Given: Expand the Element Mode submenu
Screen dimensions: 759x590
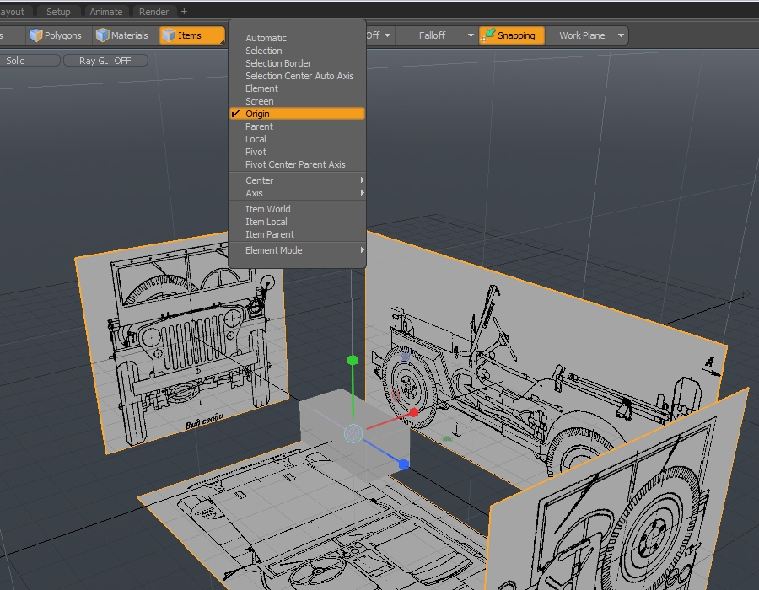Looking at the screenshot, I should click(297, 250).
